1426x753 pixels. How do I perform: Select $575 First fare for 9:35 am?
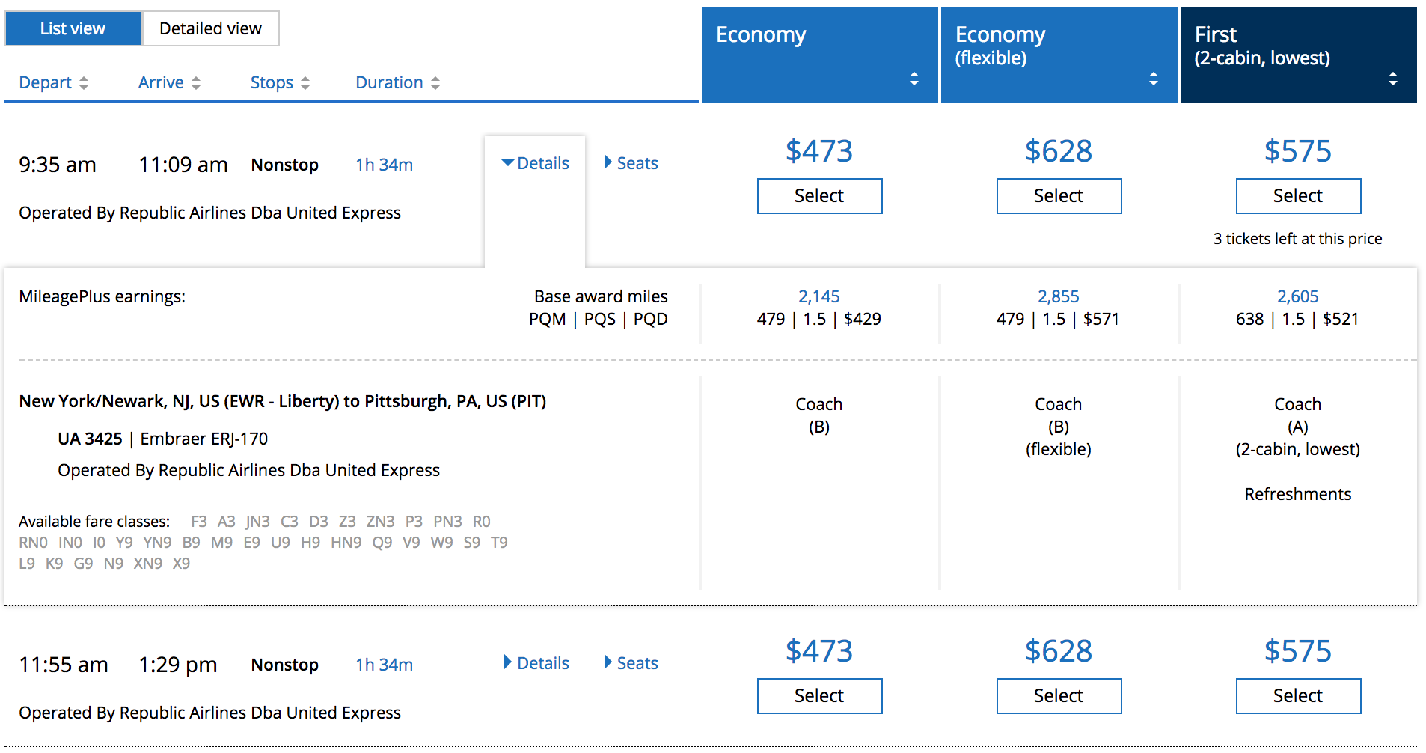pyautogui.click(x=1298, y=196)
